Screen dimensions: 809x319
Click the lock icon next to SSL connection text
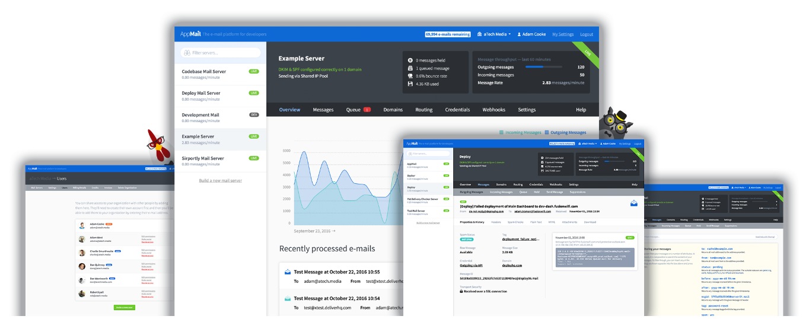pos(462,291)
